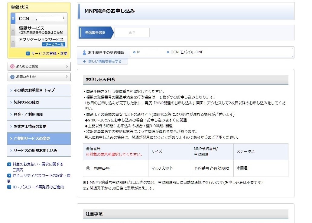Open サービスの新規お申し込み menu item

click(39, 151)
